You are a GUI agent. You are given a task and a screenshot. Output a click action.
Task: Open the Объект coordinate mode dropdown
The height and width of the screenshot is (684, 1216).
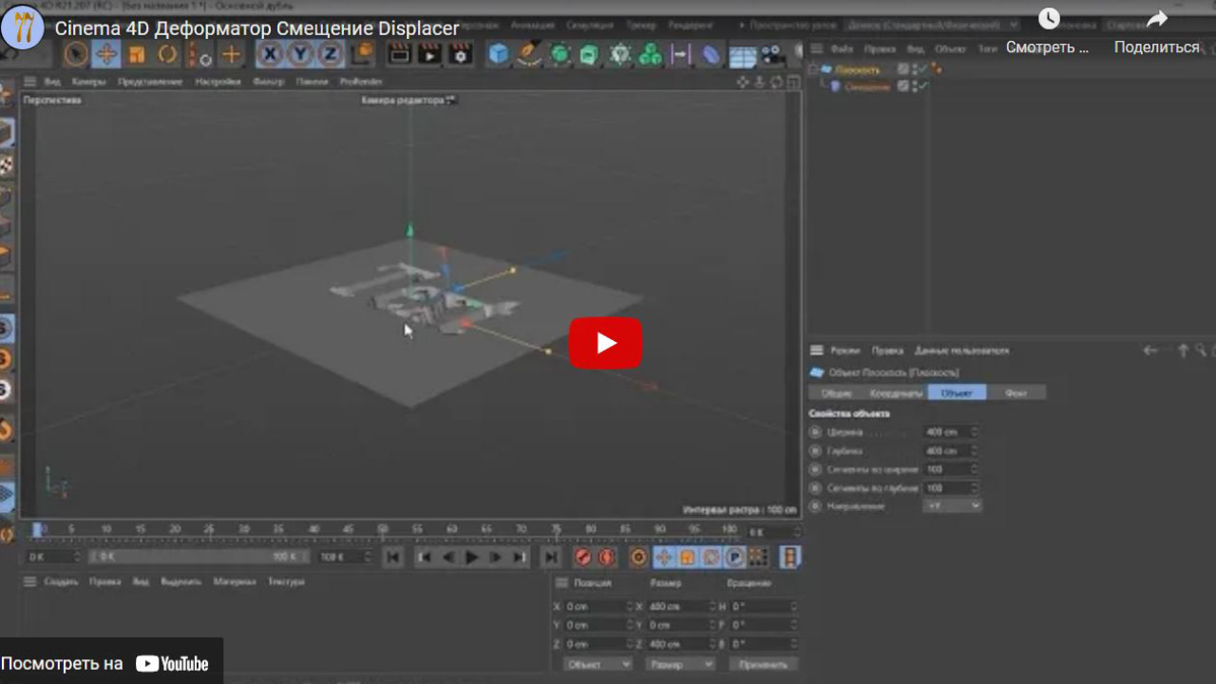tap(598, 664)
